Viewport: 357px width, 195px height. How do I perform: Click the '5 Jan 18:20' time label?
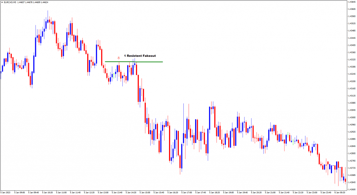214,193
